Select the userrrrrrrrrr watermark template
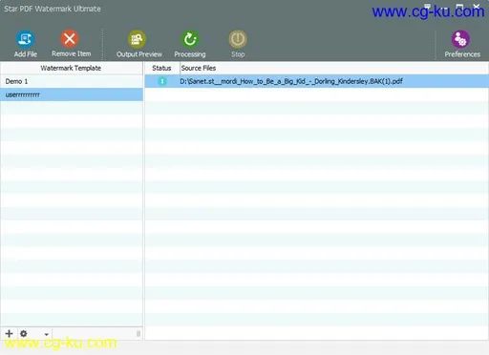The image size is (489, 355). pos(72,94)
